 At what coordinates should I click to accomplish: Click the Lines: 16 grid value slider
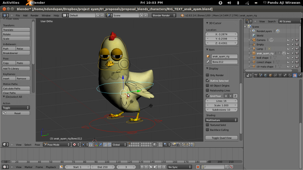click(x=221, y=101)
